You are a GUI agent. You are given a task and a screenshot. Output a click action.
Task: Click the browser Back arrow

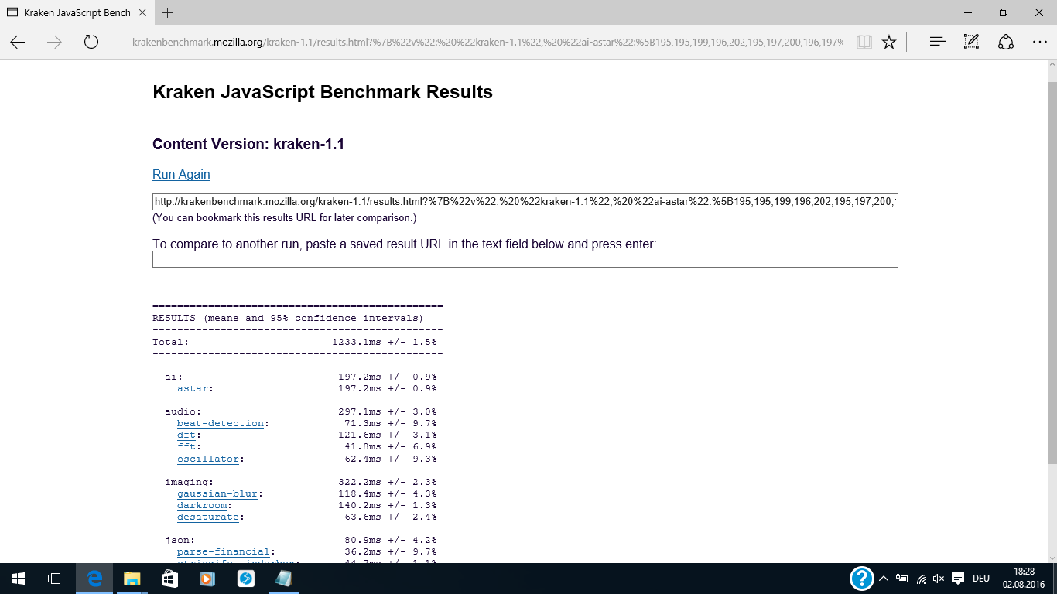click(18, 43)
